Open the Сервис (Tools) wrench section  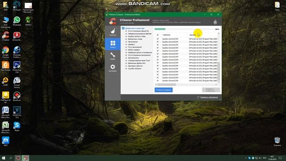tap(113, 56)
